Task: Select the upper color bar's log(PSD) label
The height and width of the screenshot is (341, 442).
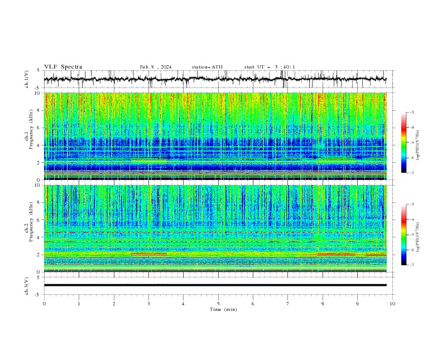Action: (418, 145)
